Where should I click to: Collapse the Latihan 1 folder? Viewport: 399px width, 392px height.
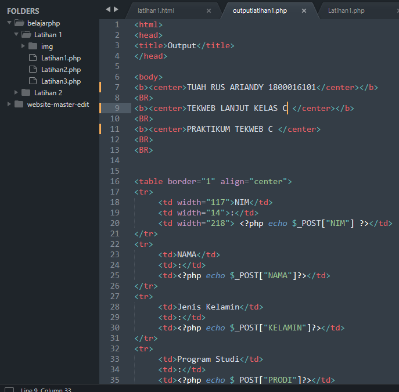16,34
